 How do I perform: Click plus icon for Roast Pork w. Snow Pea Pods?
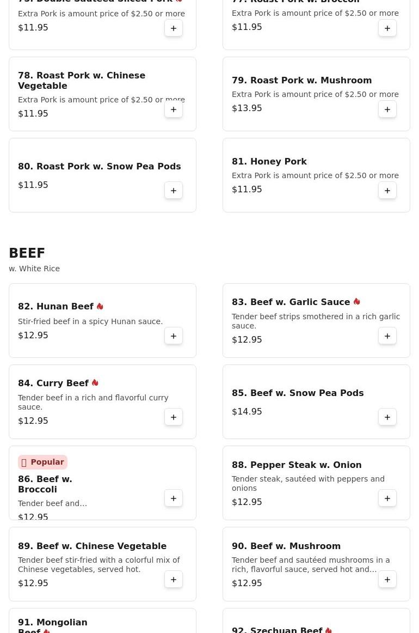[x=174, y=191]
